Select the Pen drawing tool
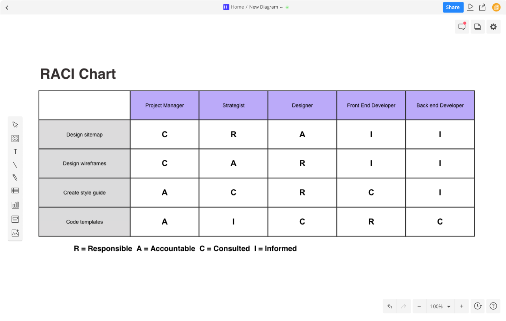506x321 pixels. (x=15, y=177)
